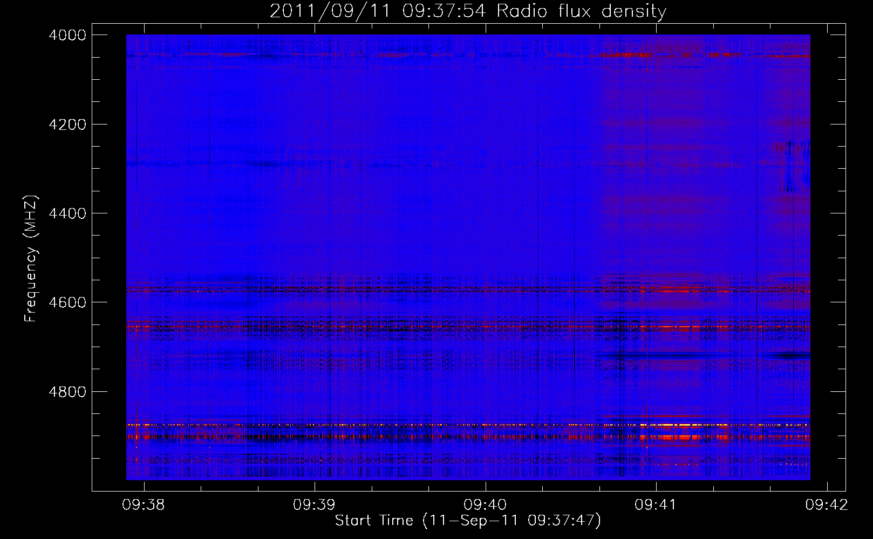Click the 'Start Time (11-Sep-11 09:37:47)' axis title
The image size is (873, 539).
[468, 521]
